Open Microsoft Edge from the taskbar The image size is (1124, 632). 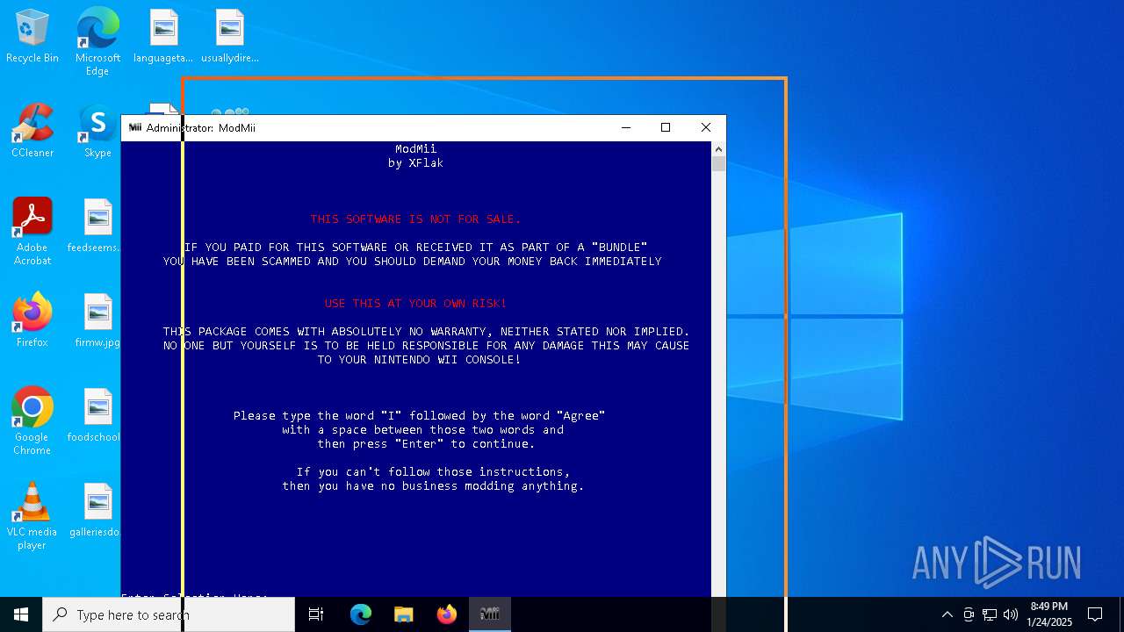tap(361, 614)
